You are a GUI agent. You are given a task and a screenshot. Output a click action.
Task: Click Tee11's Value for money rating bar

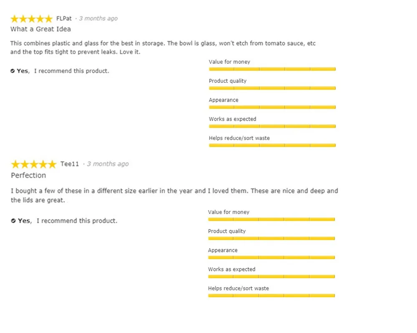(x=271, y=219)
